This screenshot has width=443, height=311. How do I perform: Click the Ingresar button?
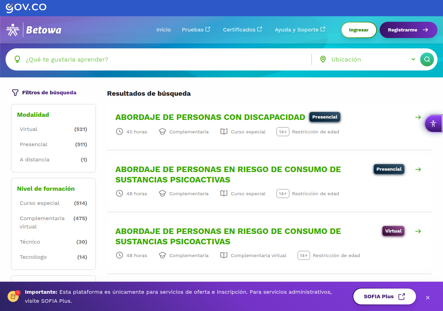click(x=359, y=30)
